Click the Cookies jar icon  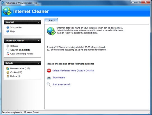(x=8, y=72)
